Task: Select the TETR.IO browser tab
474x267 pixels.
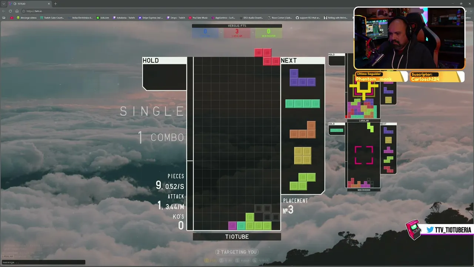Action: tap(30, 4)
